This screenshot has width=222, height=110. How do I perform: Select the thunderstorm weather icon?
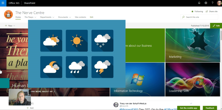102,67
